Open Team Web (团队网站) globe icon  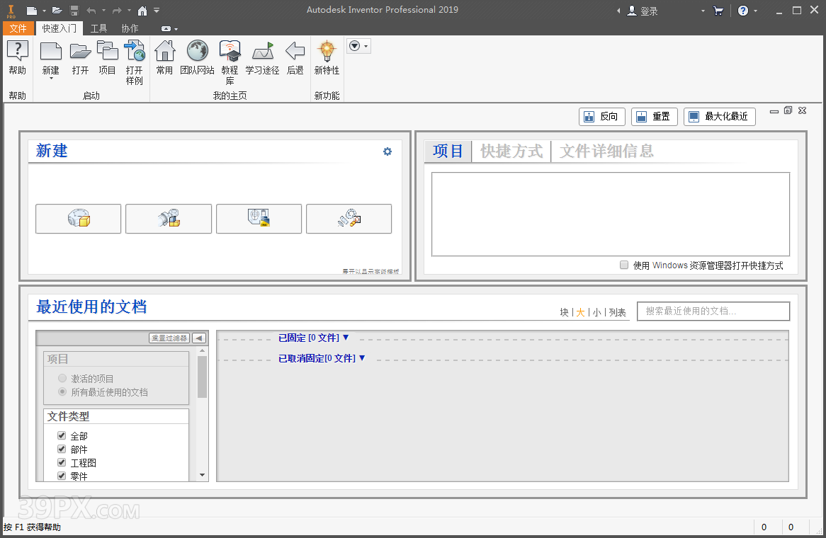197,52
